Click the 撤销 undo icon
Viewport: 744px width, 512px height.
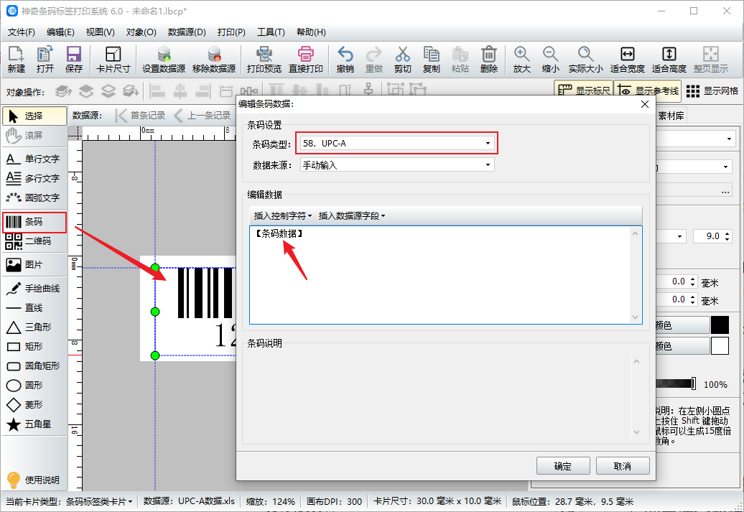[345, 60]
